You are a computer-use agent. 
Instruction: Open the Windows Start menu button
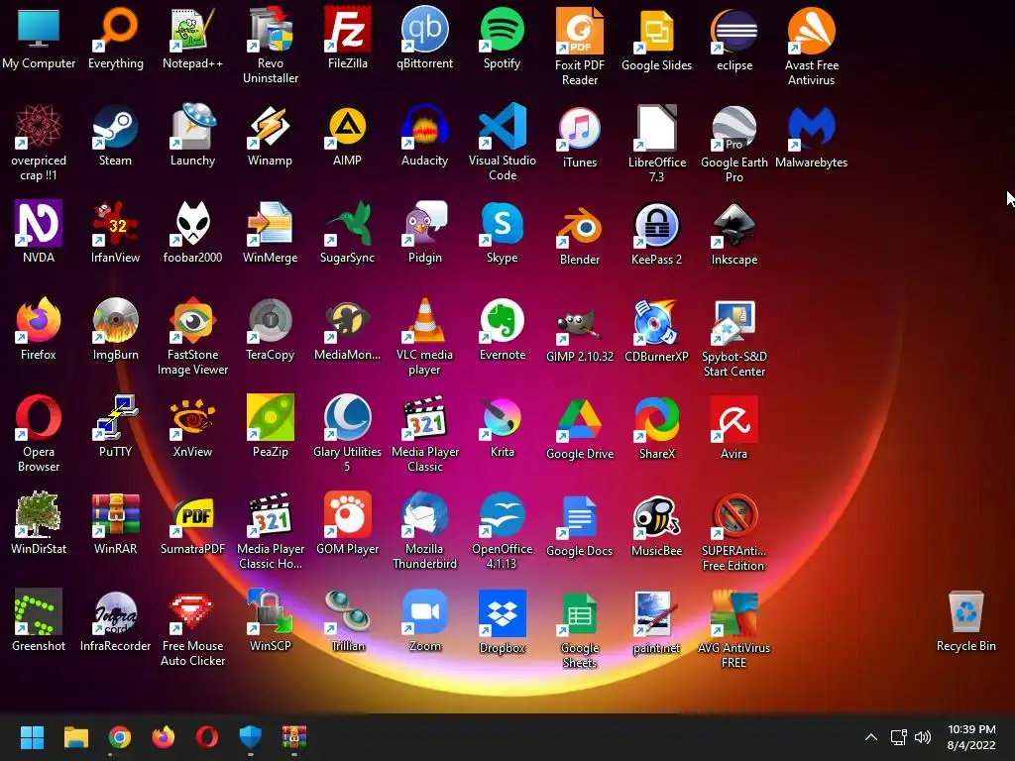click(x=32, y=737)
